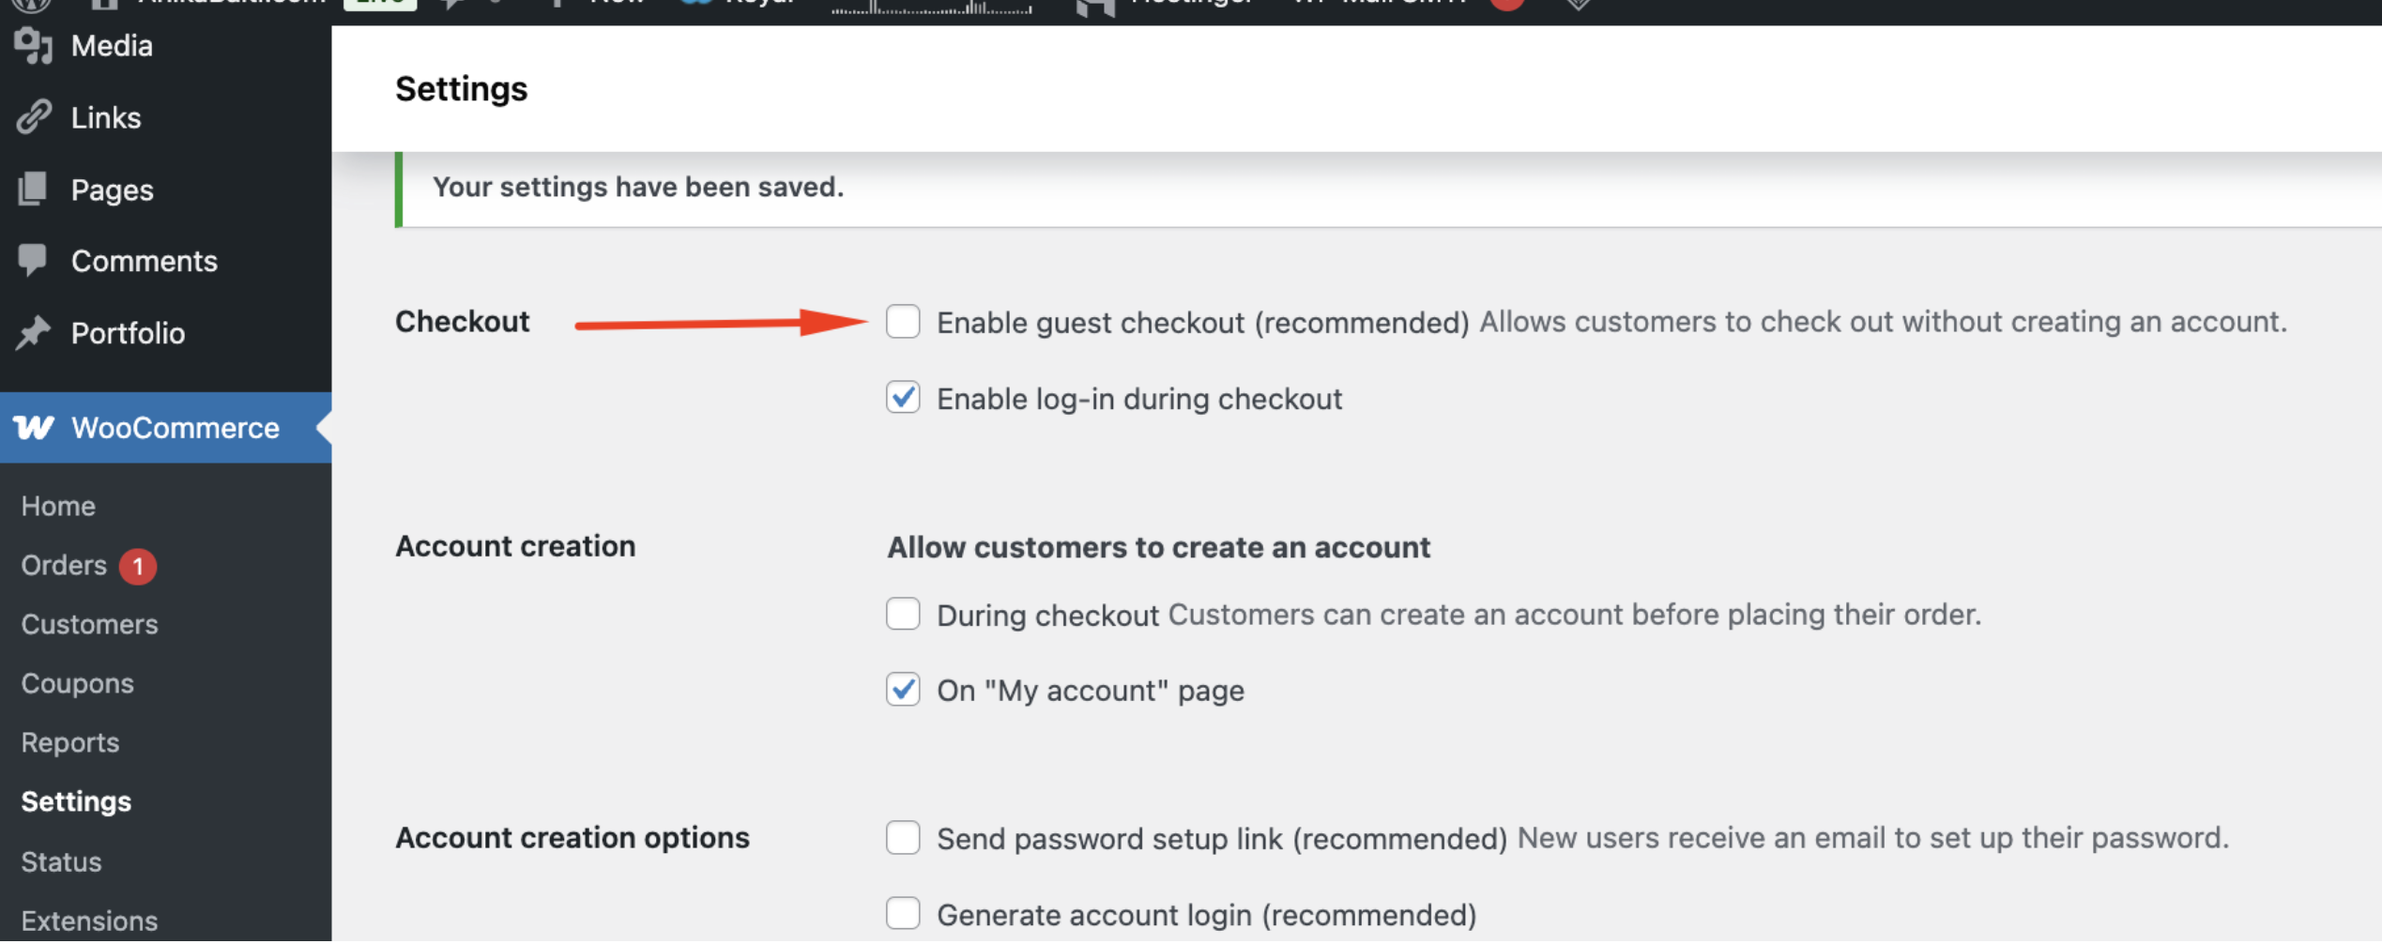Click the Portfolio pushpin icon
The image size is (2382, 944).
coord(34,332)
